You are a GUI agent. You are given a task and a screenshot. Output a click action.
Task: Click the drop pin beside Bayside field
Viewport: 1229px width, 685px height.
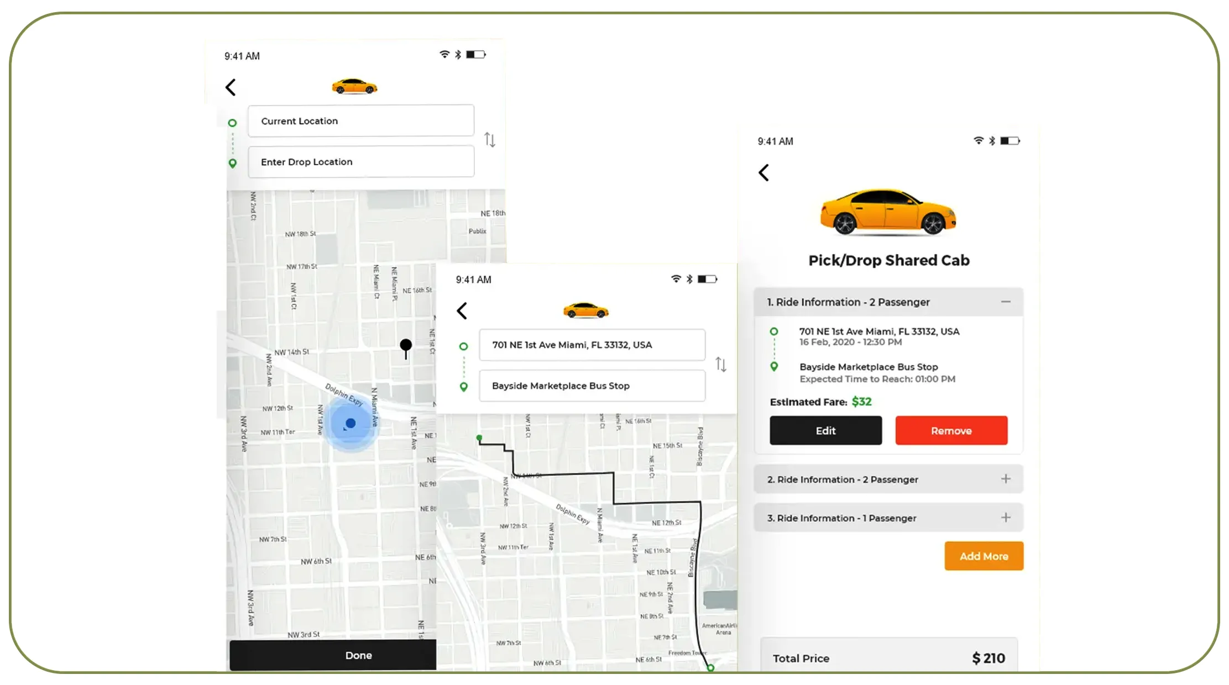(x=464, y=387)
